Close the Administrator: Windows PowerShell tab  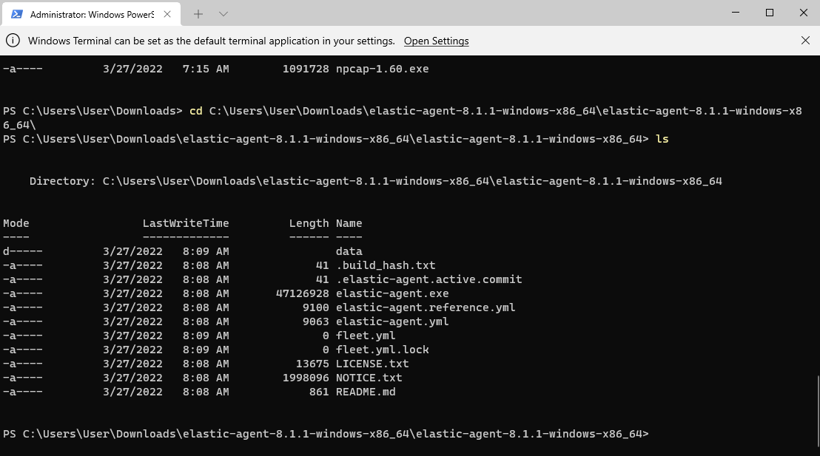167,14
